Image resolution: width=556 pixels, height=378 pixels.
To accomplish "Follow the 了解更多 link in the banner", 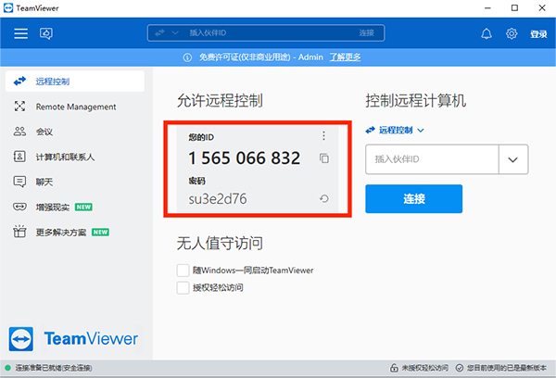I will [x=345, y=57].
